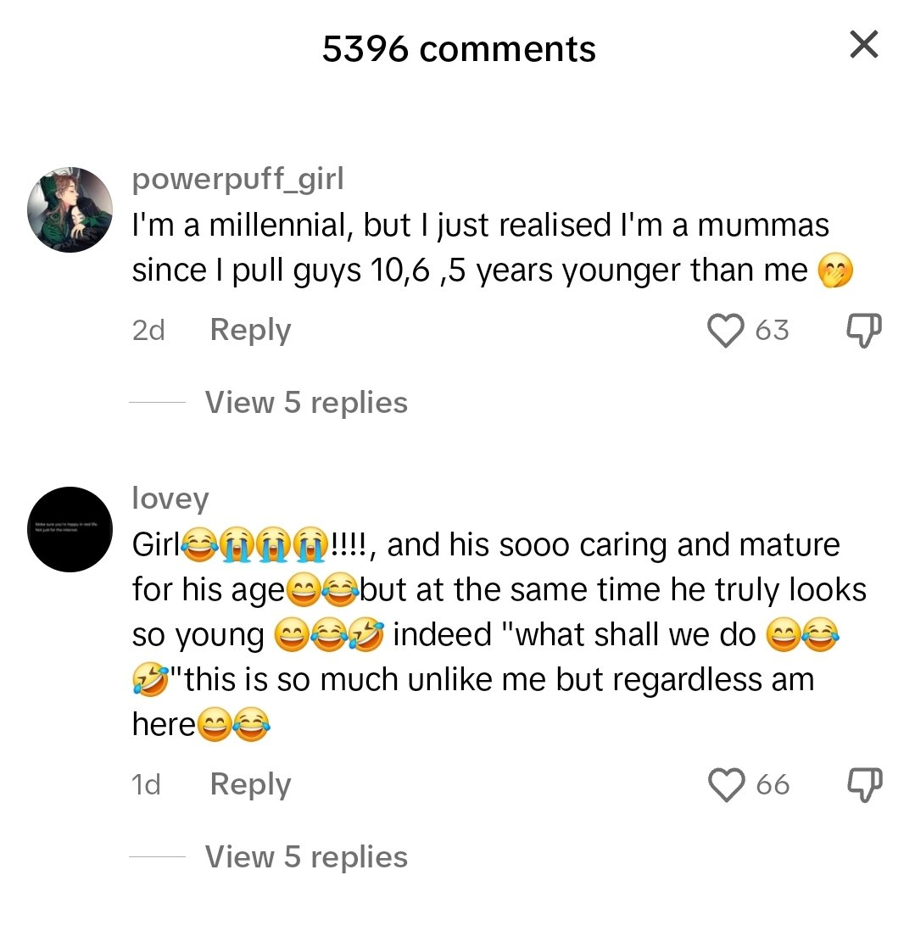This screenshot has height=931, width=915.
Task: Like powerpuff_girl's comment with the heart
Action: click(725, 331)
